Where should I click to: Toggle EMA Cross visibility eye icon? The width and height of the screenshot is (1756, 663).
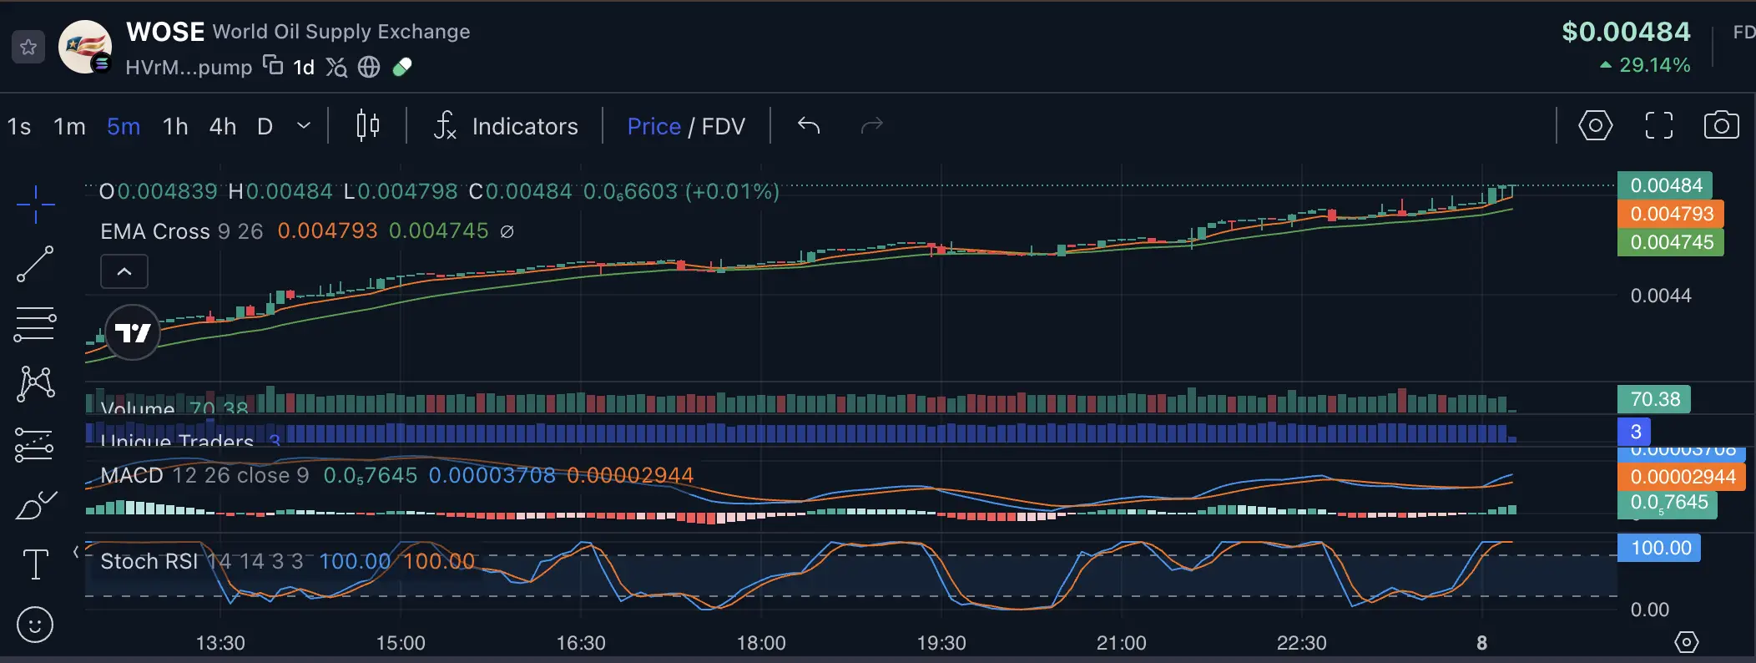pyautogui.click(x=507, y=231)
